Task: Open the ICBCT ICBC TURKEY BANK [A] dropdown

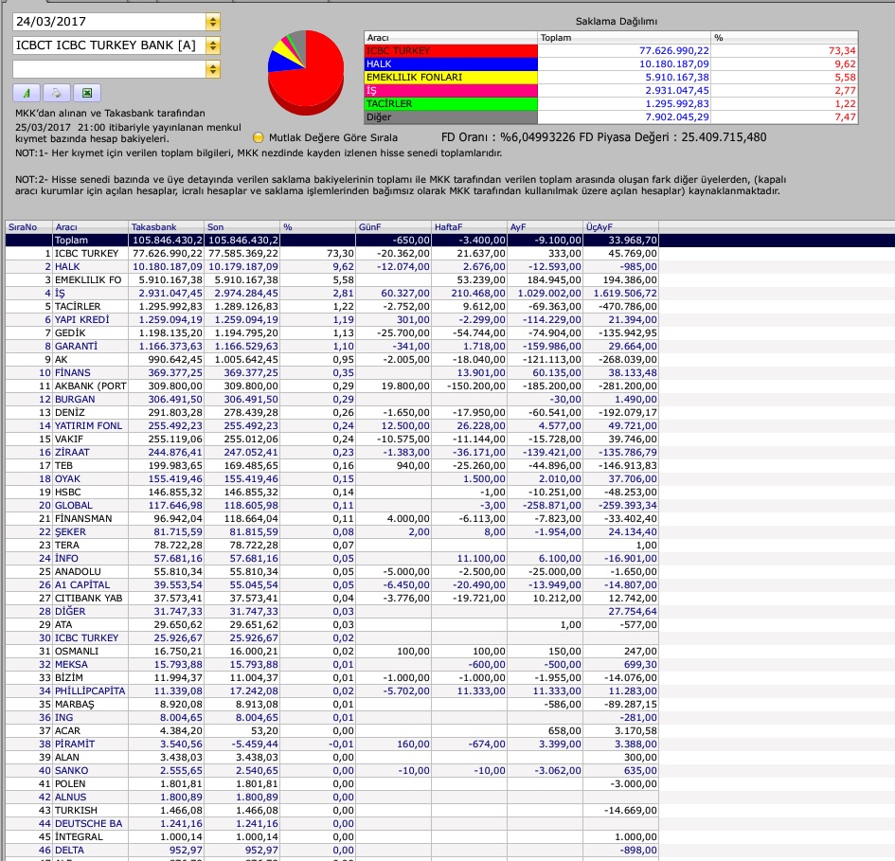Action: coord(213,45)
